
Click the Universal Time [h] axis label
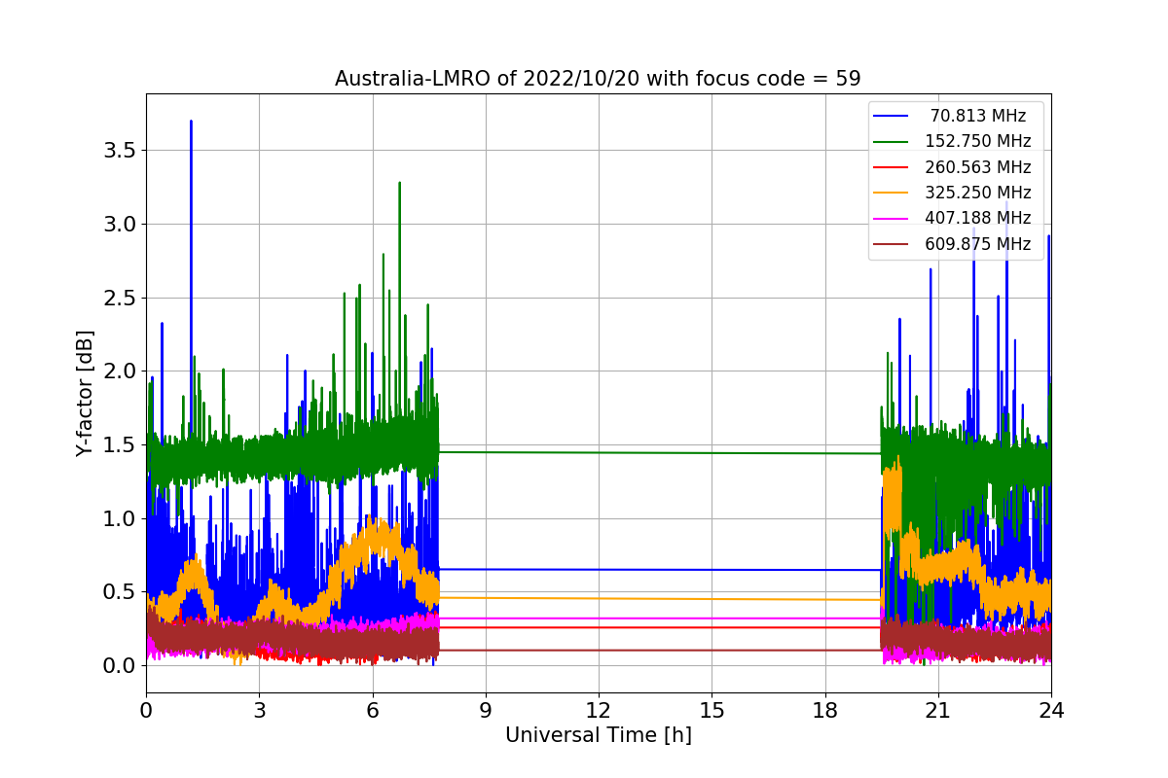pyautogui.click(x=599, y=736)
